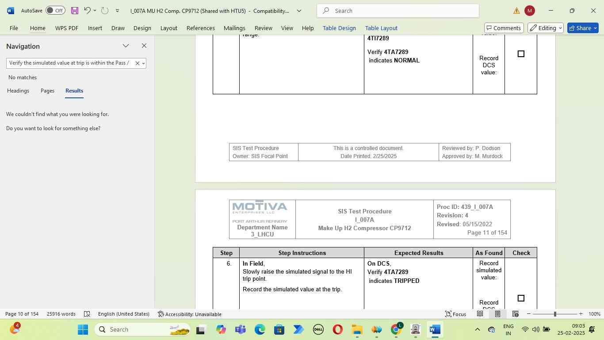
Task: Expand the document title dropdown chevron
Action: (299, 11)
